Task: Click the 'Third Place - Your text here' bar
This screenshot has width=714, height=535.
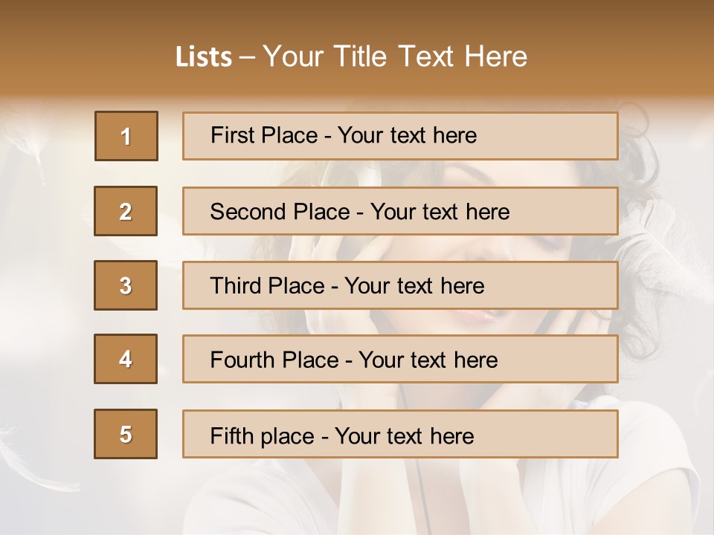Action: [400, 285]
